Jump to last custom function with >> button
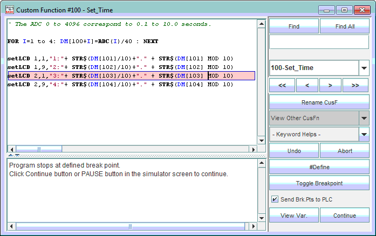 pyautogui.click(x=356, y=85)
